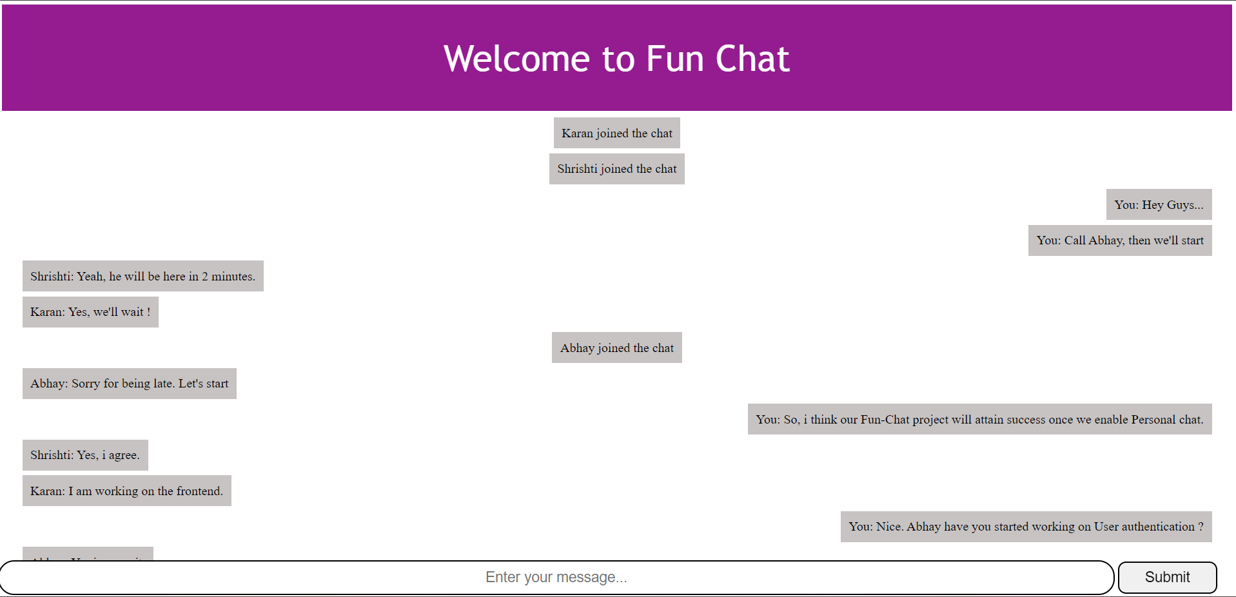Click Karan's 'working on the frontend' message

126,491
